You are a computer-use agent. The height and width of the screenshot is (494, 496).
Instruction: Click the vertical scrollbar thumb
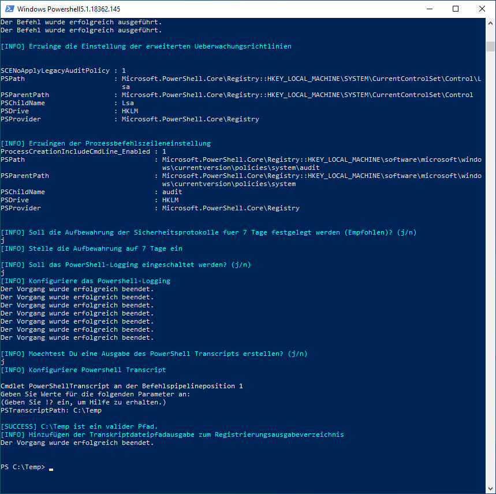coord(490,46)
